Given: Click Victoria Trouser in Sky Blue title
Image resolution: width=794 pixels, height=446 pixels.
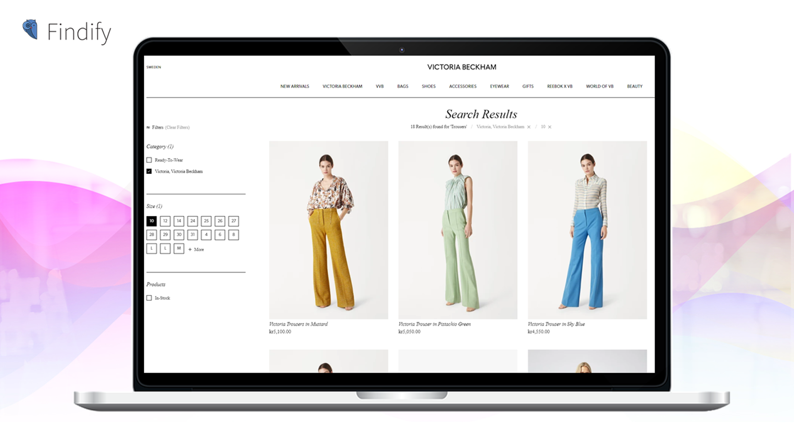Looking at the screenshot, I should click(x=556, y=324).
